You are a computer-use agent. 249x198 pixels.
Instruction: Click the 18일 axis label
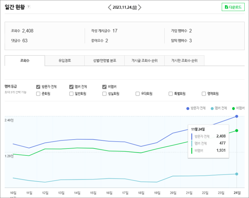pos(141,193)
